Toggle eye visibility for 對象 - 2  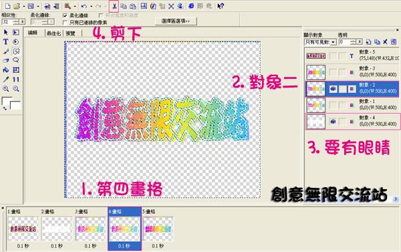(x=333, y=89)
